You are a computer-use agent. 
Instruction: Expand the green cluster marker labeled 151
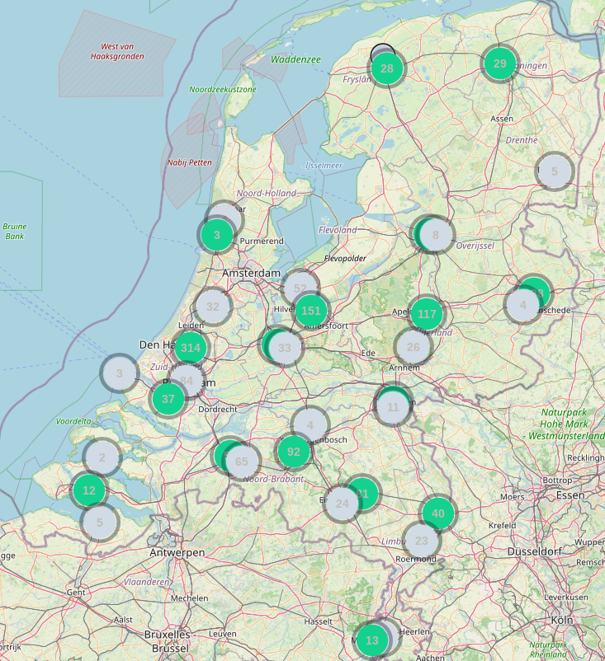[311, 311]
